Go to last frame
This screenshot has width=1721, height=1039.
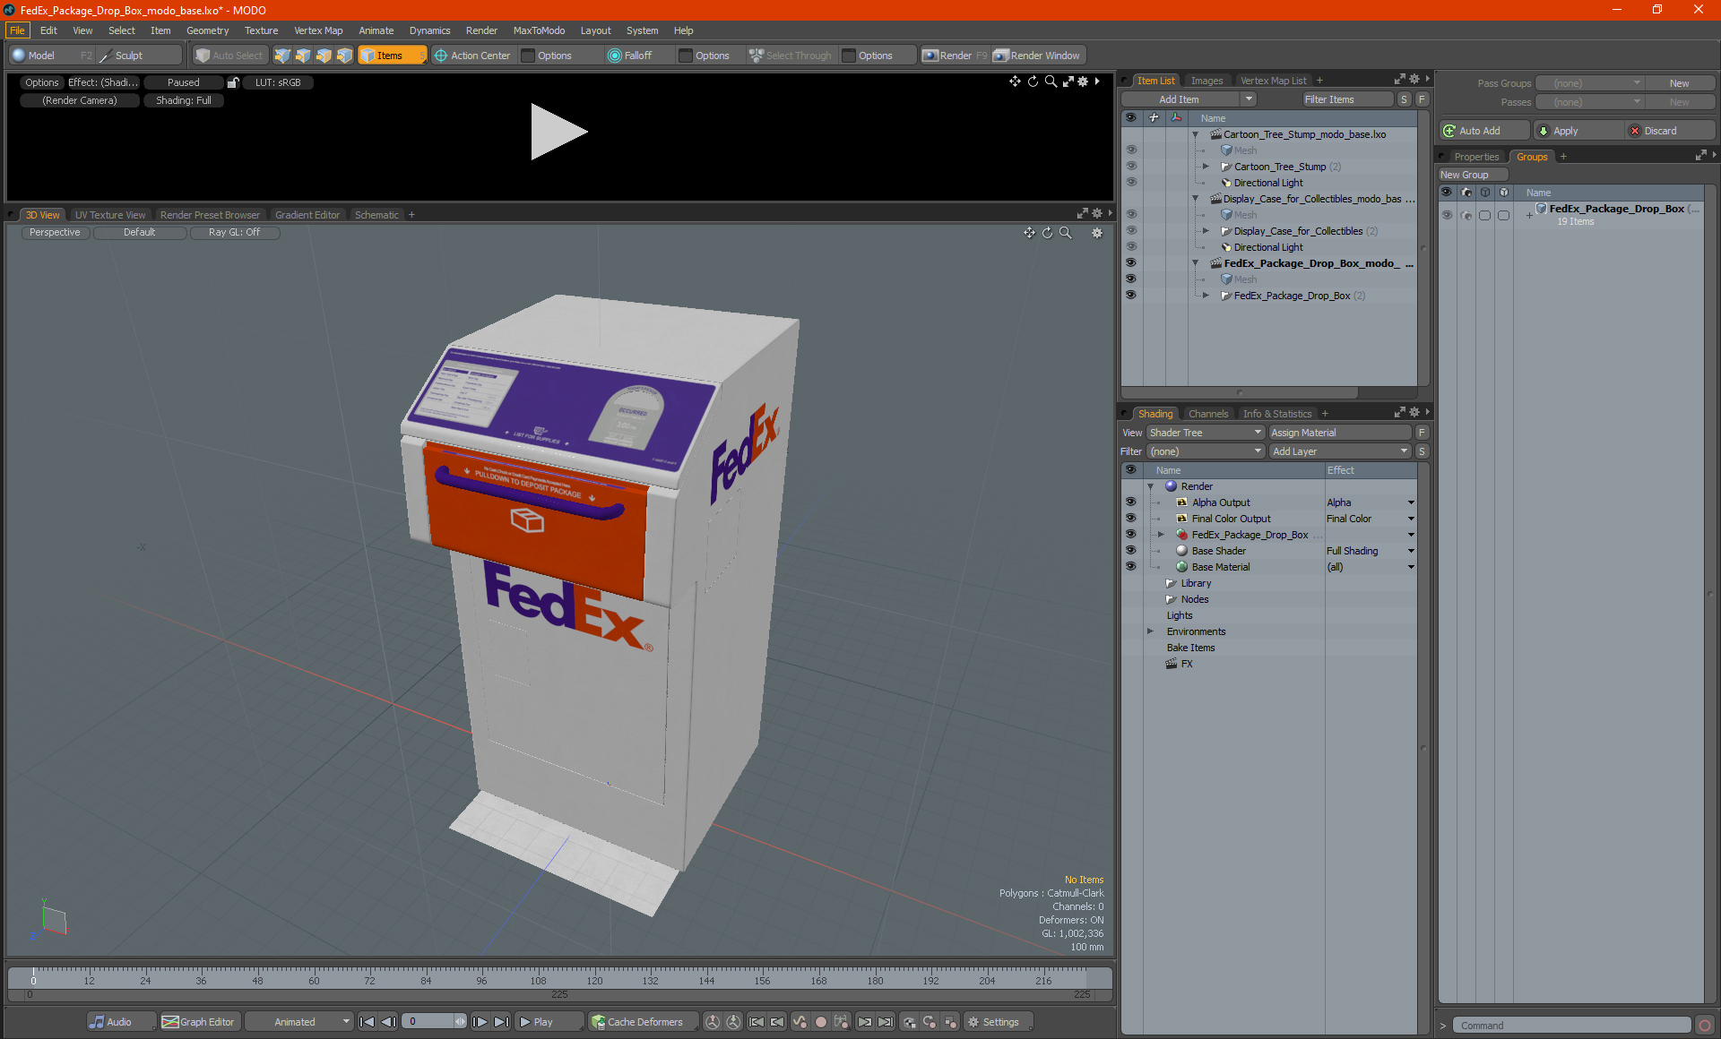[501, 1022]
